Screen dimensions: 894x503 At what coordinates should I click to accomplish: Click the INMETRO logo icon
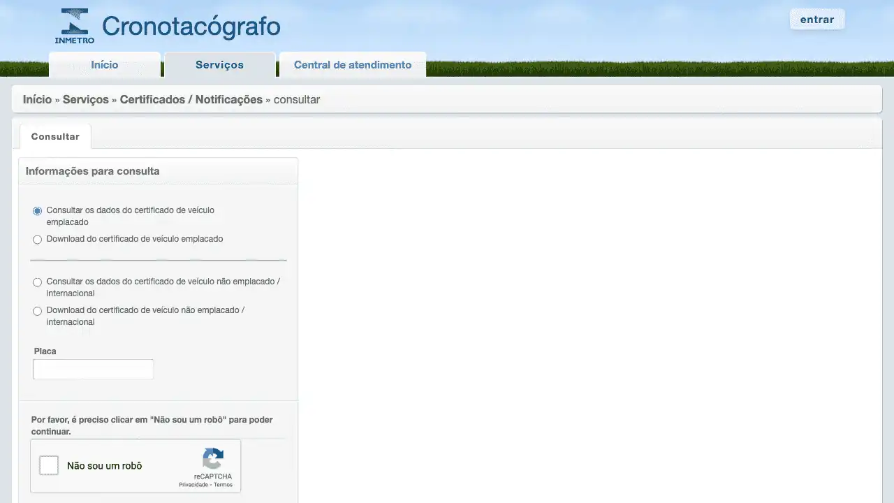click(x=75, y=26)
